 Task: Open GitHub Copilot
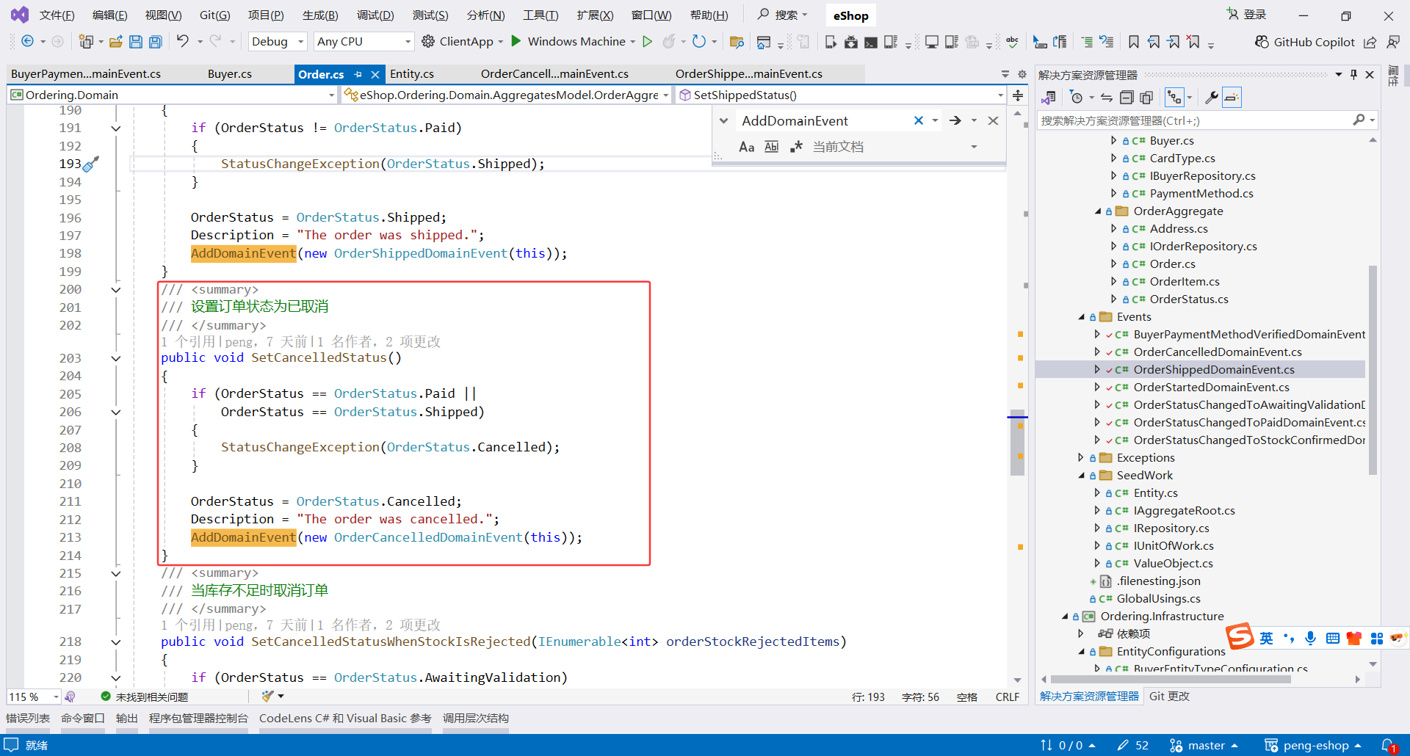point(1305,42)
